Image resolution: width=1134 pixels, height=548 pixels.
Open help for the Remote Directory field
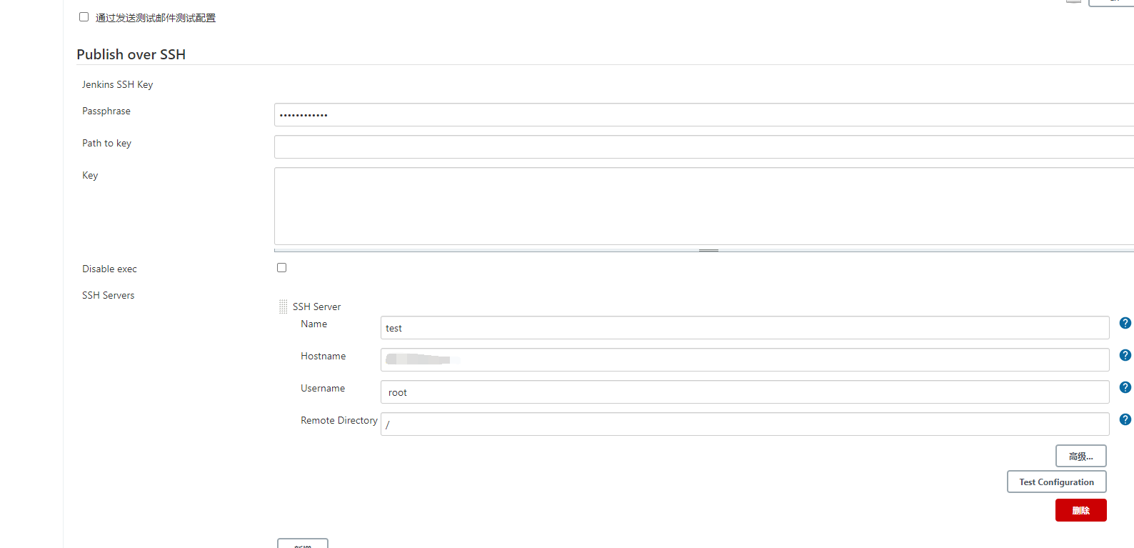pos(1125,419)
